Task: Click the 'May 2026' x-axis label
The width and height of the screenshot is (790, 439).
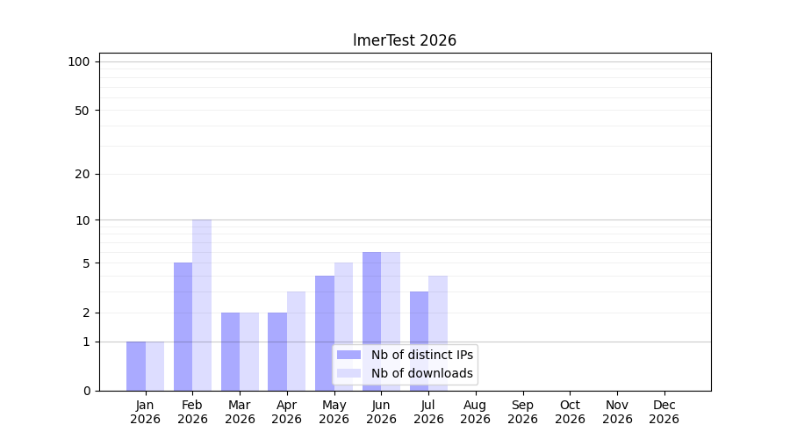Action: point(334,412)
